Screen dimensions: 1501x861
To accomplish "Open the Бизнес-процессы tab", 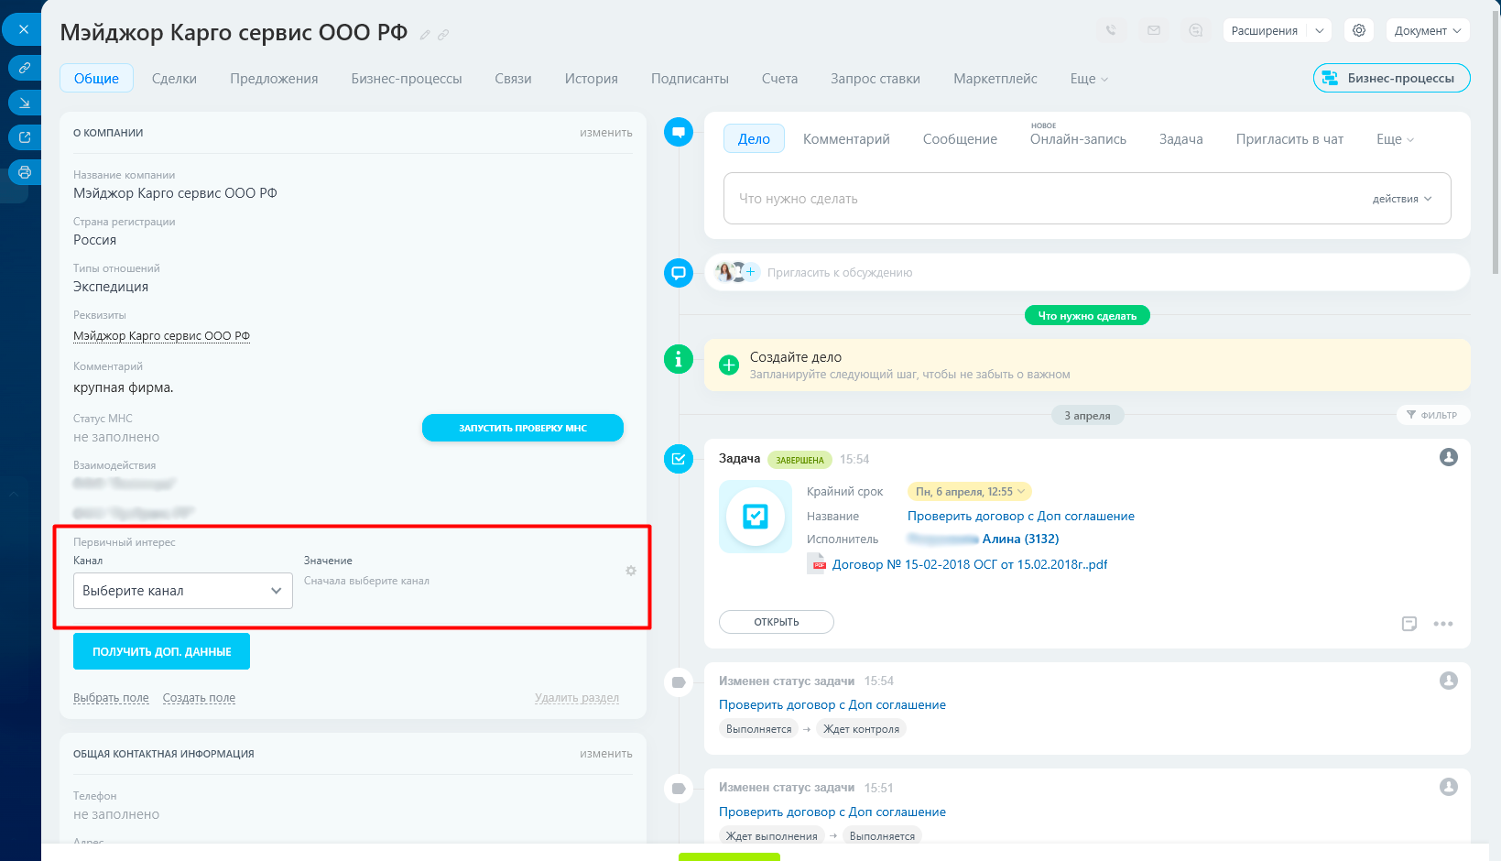I will click(x=407, y=79).
